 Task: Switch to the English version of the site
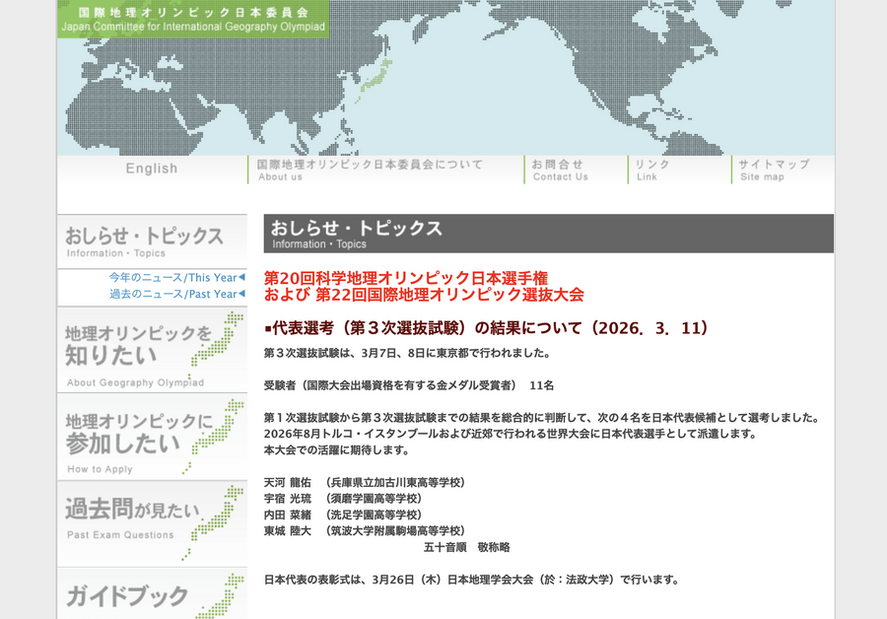tap(150, 169)
